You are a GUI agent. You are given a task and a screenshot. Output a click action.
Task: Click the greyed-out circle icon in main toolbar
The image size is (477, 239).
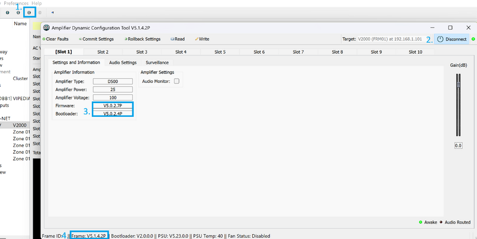click(x=40, y=13)
